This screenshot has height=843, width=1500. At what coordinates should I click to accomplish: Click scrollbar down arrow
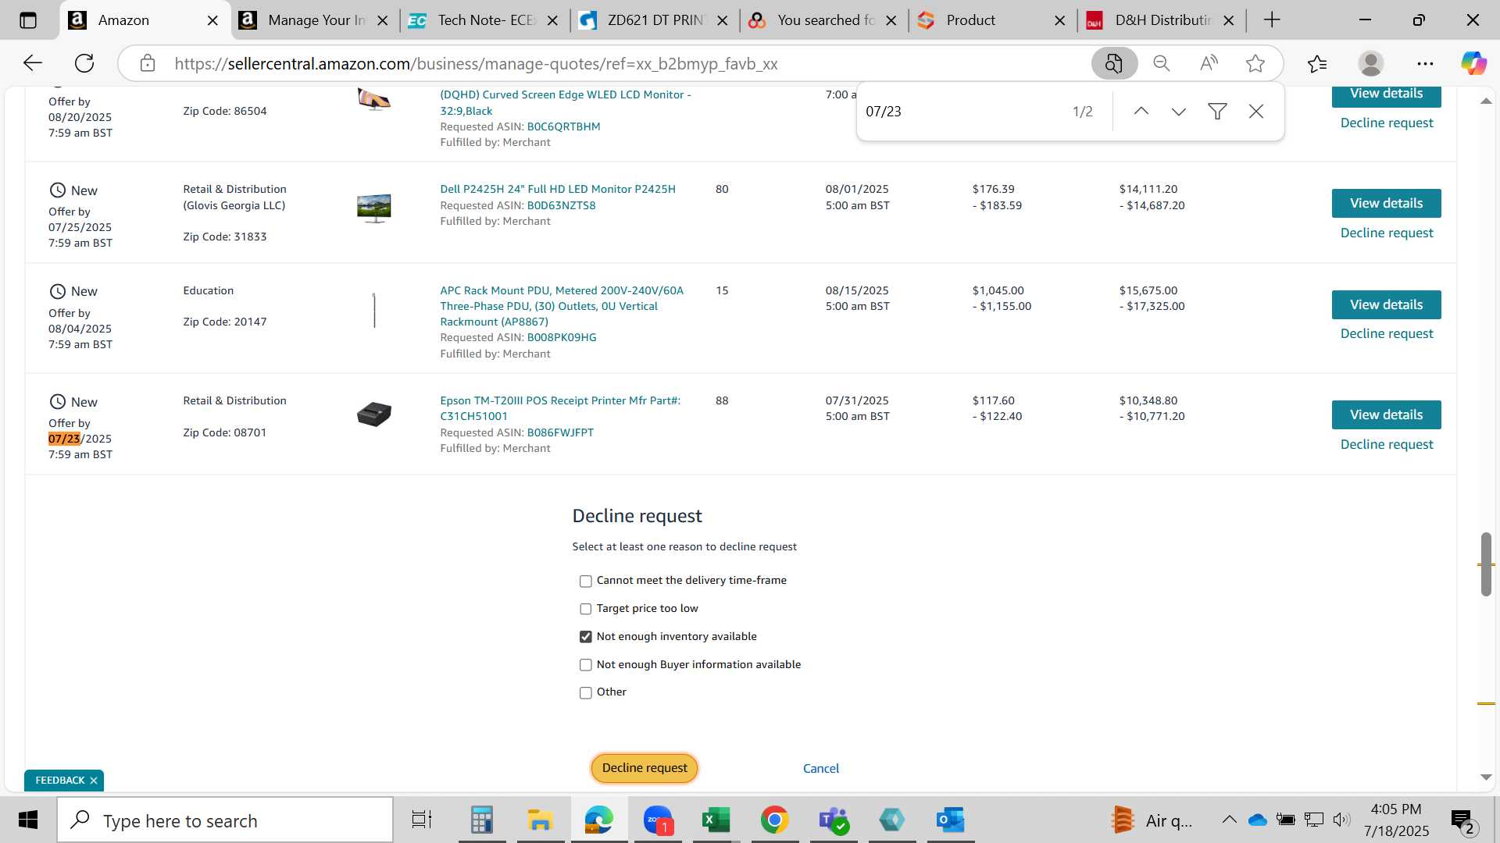click(x=1486, y=777)
